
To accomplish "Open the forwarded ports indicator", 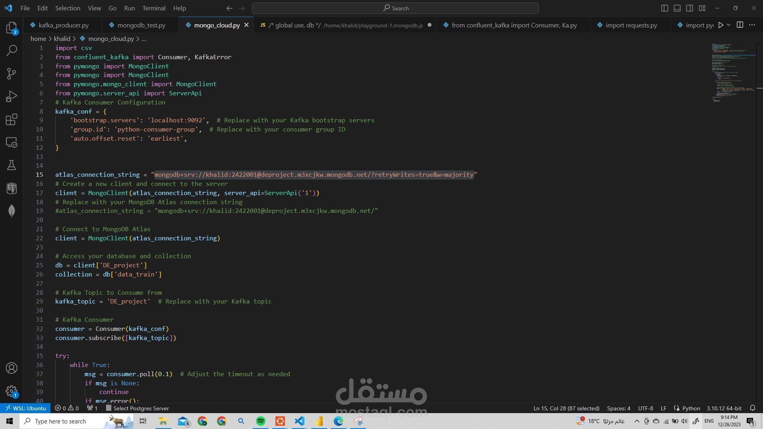I will tap(92, 408).
